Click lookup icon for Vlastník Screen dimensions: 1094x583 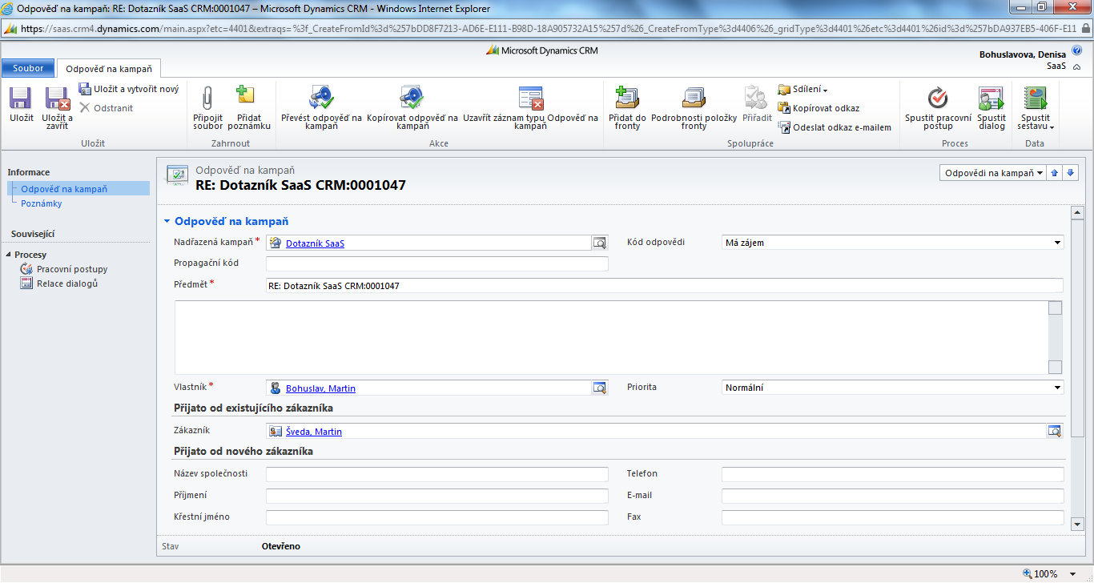(x=599, y=388)
